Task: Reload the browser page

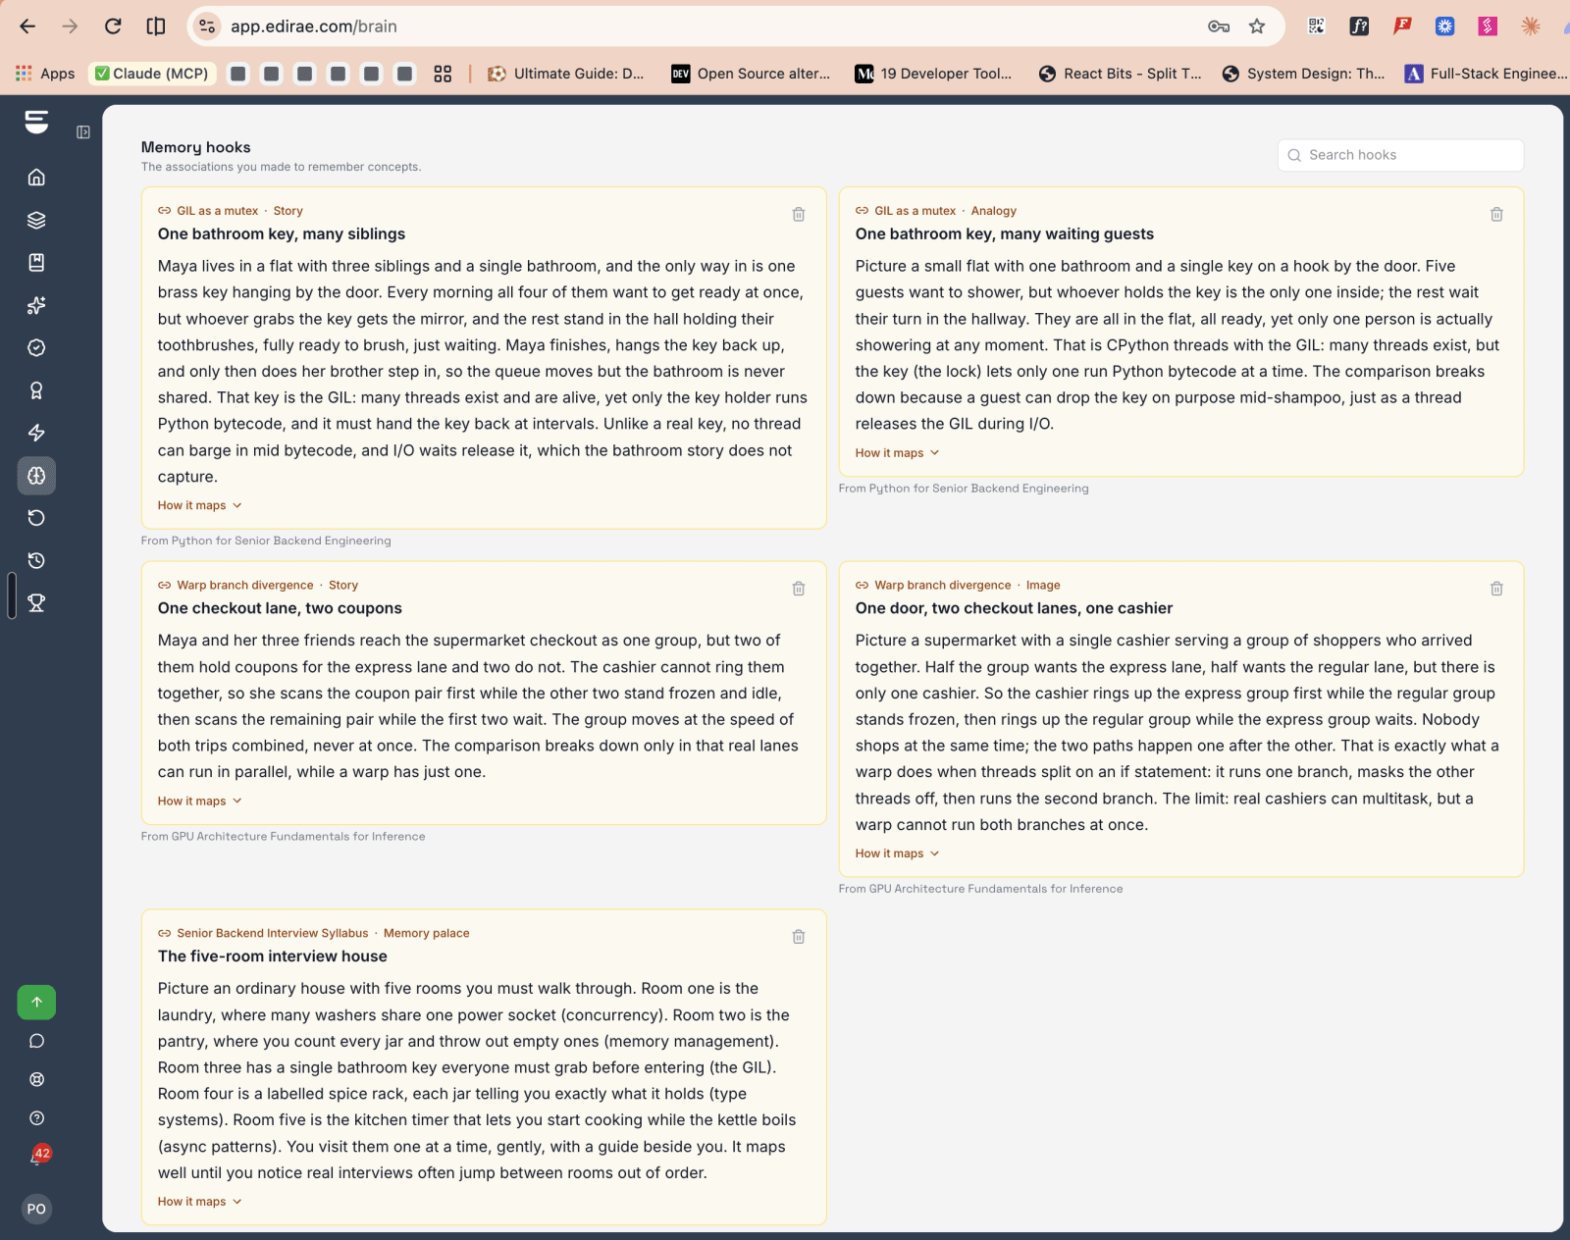Action: 113,26
